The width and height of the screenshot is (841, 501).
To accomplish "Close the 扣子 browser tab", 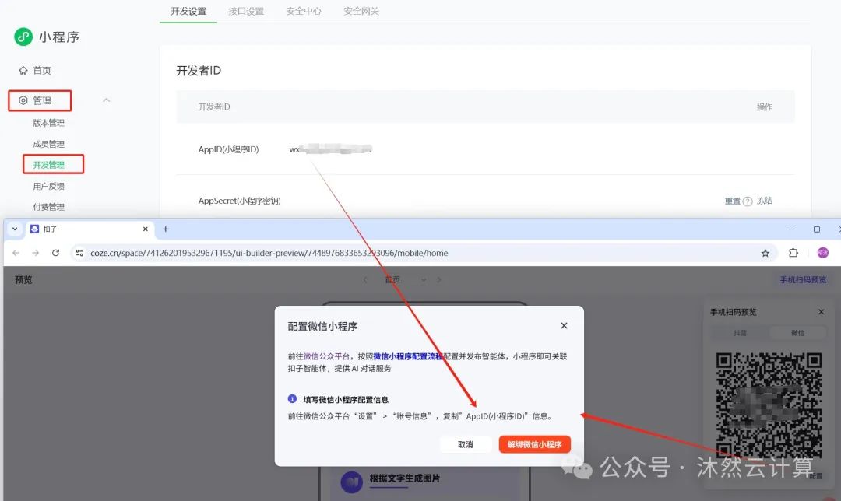I will pyautogui.click(x=146, y=229).
